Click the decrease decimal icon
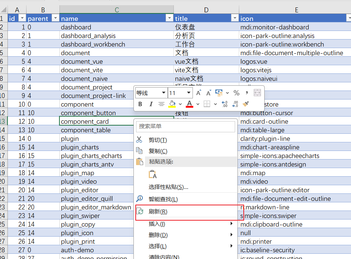Screen dimensions: 351x259 pyautogui.click(x=235, y=104)
